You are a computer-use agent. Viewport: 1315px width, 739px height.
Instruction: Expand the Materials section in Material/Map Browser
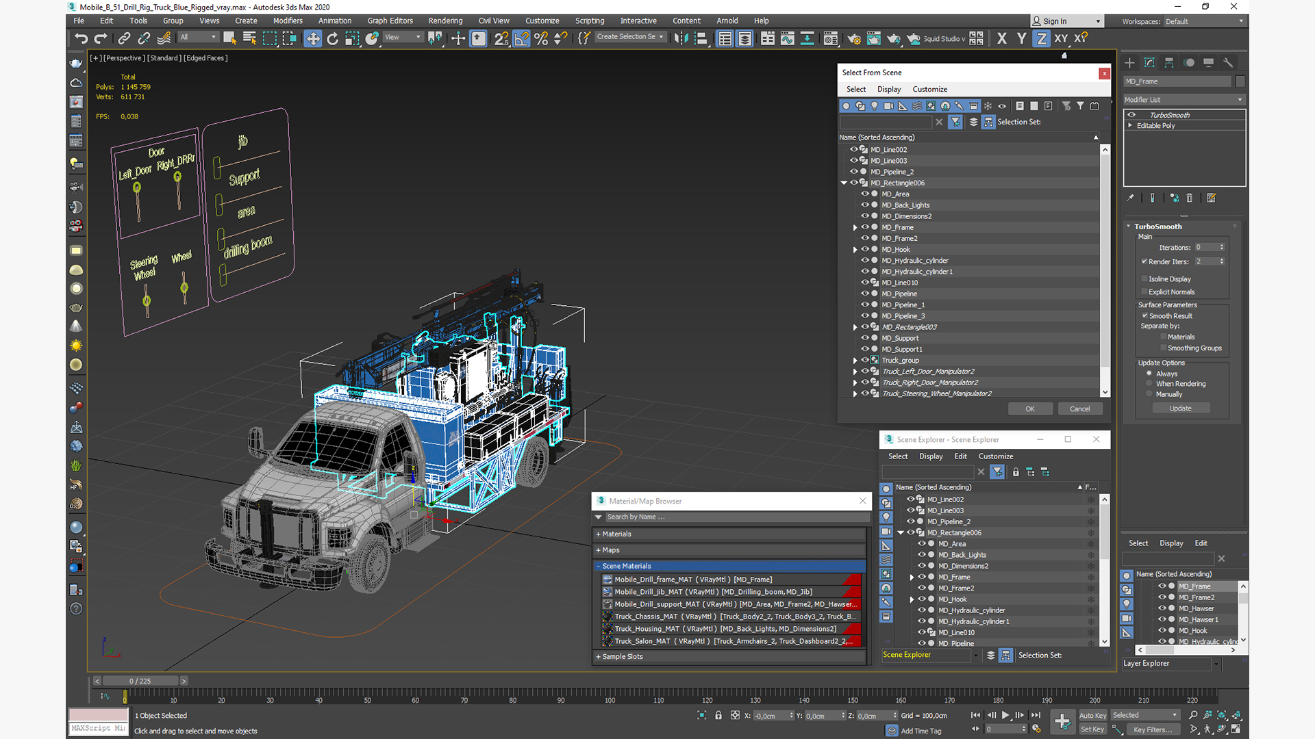[x=598, y=534]
